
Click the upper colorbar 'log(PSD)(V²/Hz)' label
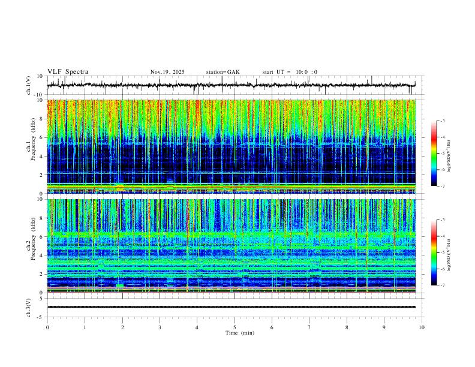(x=449, y=156)
